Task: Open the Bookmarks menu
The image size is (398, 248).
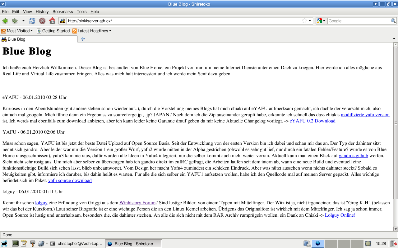Action: (62, 11)
